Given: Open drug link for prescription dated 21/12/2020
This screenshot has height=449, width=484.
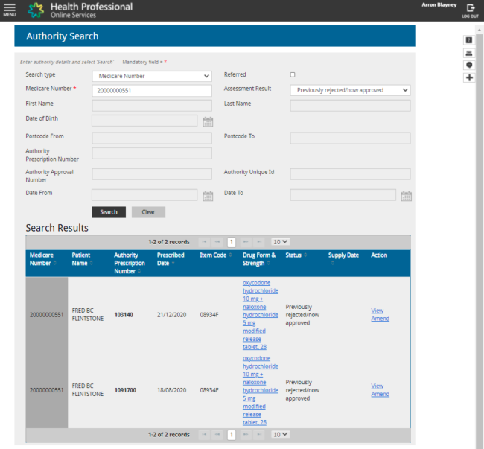Looking at the screenshot, I should pyautogui.click(x=260, y=315).
